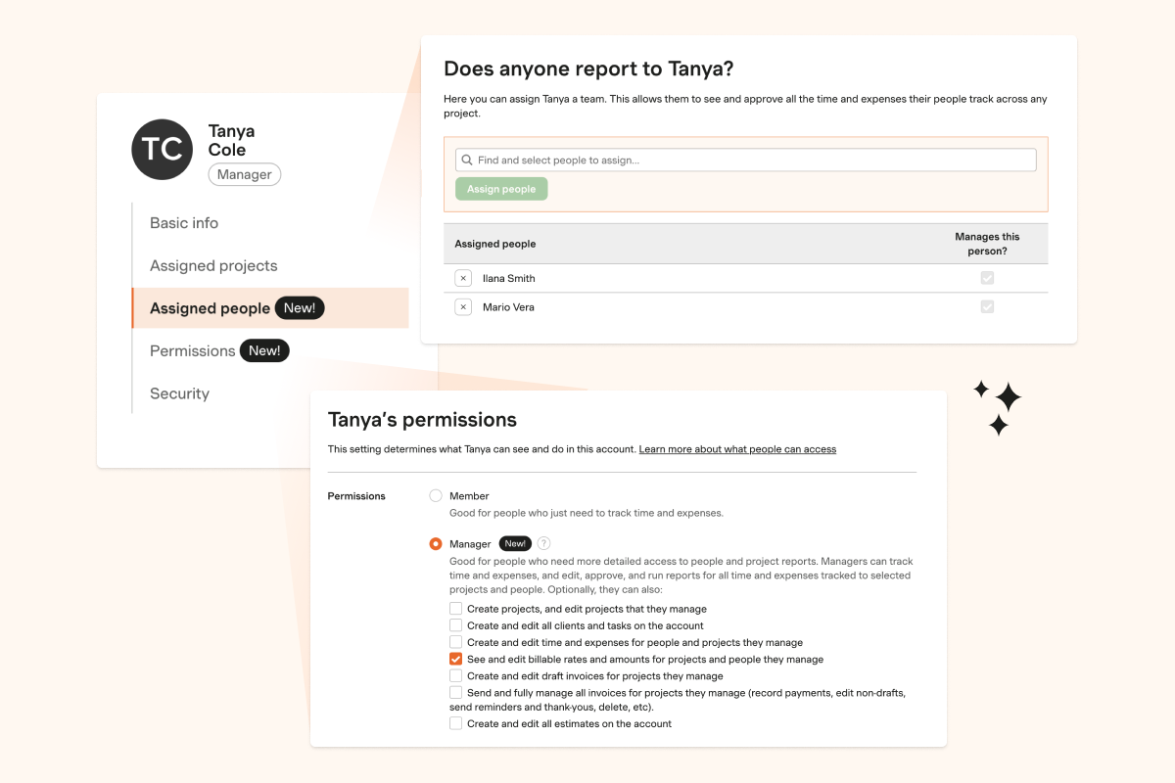Toggle Manages this person for Ilana Smith
The width and height of the screenshot is (1175, 783).
point(987,278)
